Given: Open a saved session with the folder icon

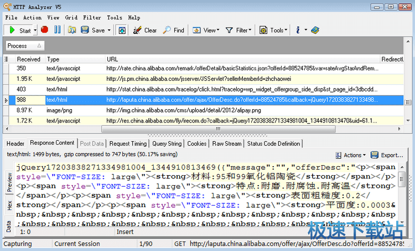Looking at the screenshot, I should pyautogui.click(x=72, y=30).
